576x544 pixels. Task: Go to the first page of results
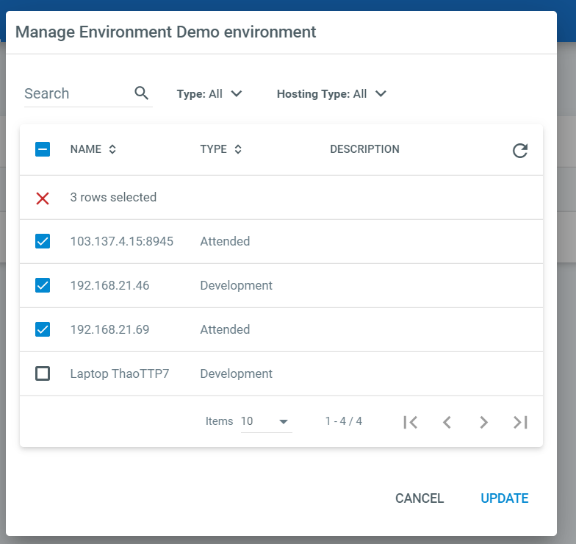(411, 422)
